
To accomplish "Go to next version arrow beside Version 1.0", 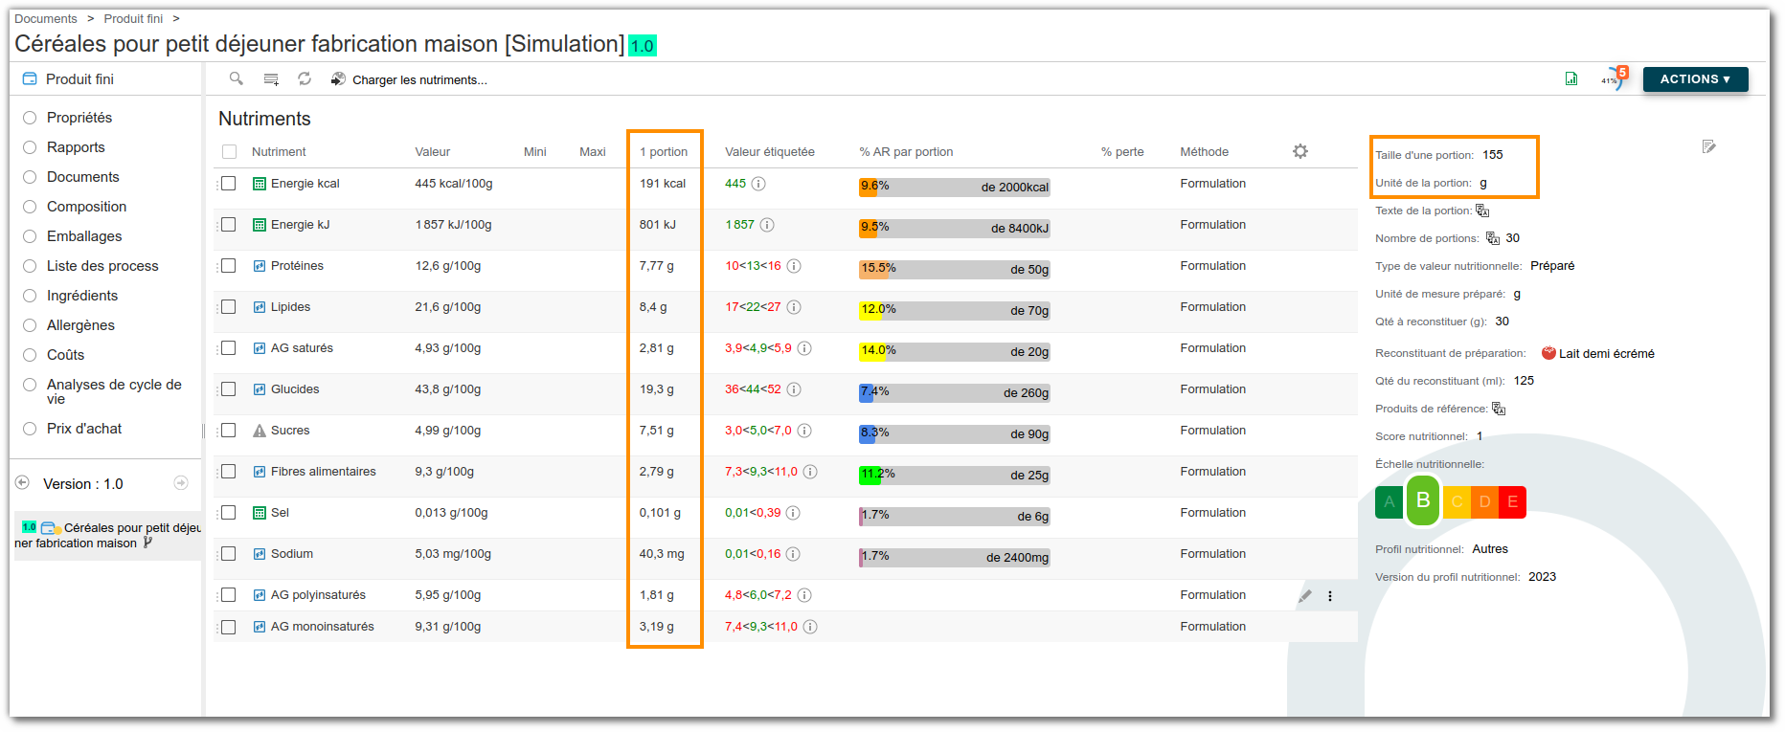I will (x=181, y=483).
